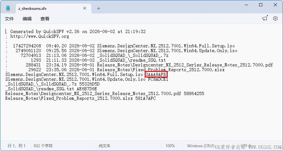The image size is (283, 151).
Task: Click the http://www.QuickSFV.org URL text
Action: click(x=40, y=36)
